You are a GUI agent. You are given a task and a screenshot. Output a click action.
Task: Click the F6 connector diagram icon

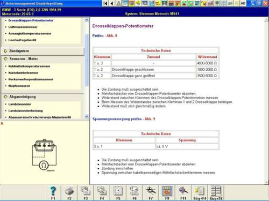coord(134,191)
